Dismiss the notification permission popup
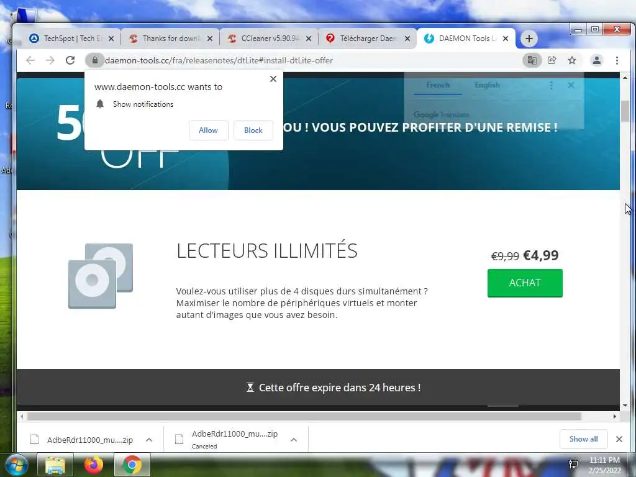The width and height of the screenshot is (636, 477). [x=273, y=79]
